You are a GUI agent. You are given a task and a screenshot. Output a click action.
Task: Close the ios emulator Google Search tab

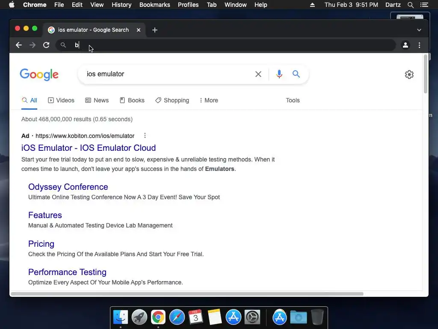click(139, 30)
